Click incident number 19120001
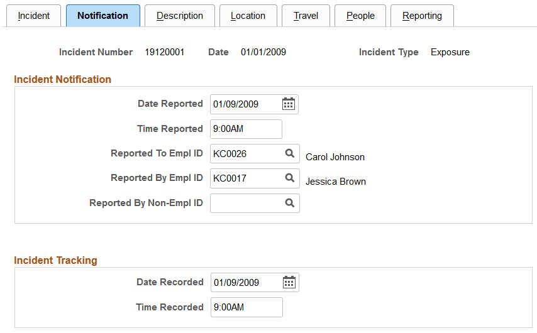537x333 pixels. coord(164,52)
